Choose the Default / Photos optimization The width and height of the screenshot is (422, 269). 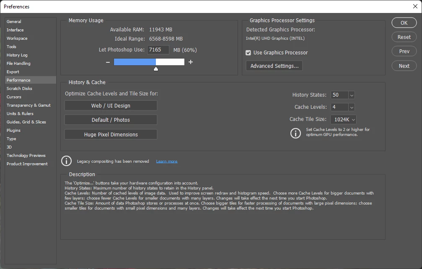[111, 120]
